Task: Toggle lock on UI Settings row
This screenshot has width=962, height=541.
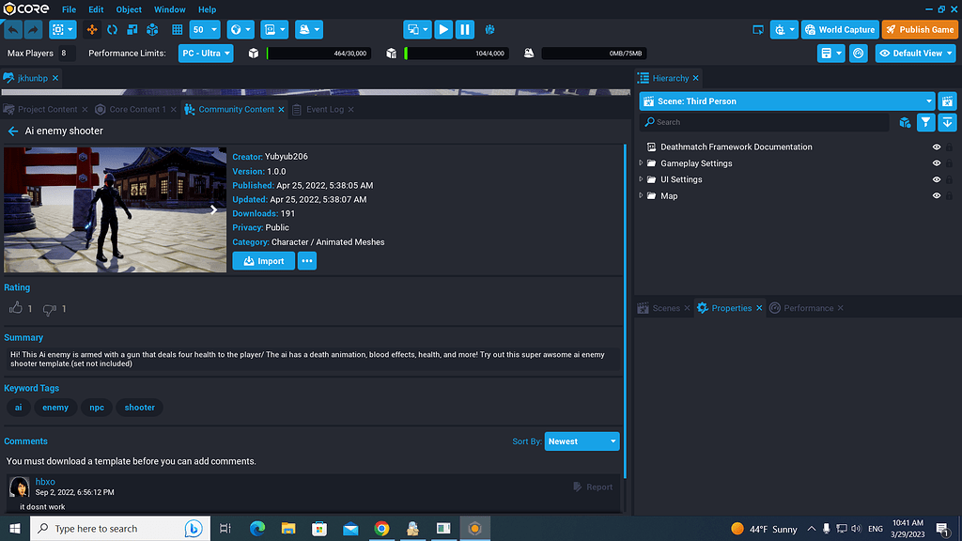Action: tap(949, 179)
